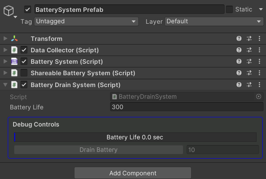Open Battery Drain System help reference
Image resolution: width=266 pixels, height=179 pixels.
[x=239, y=85]
